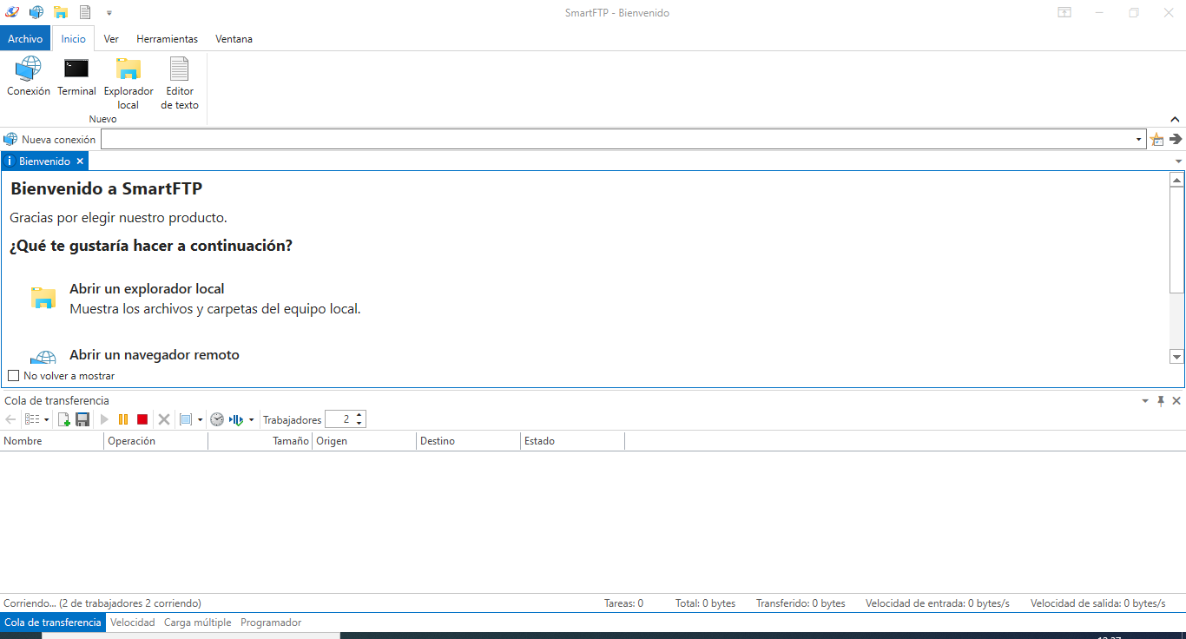The image size is (1186, 639).
Task: Switch to the Carga múltiple tab
Action: 198,623
